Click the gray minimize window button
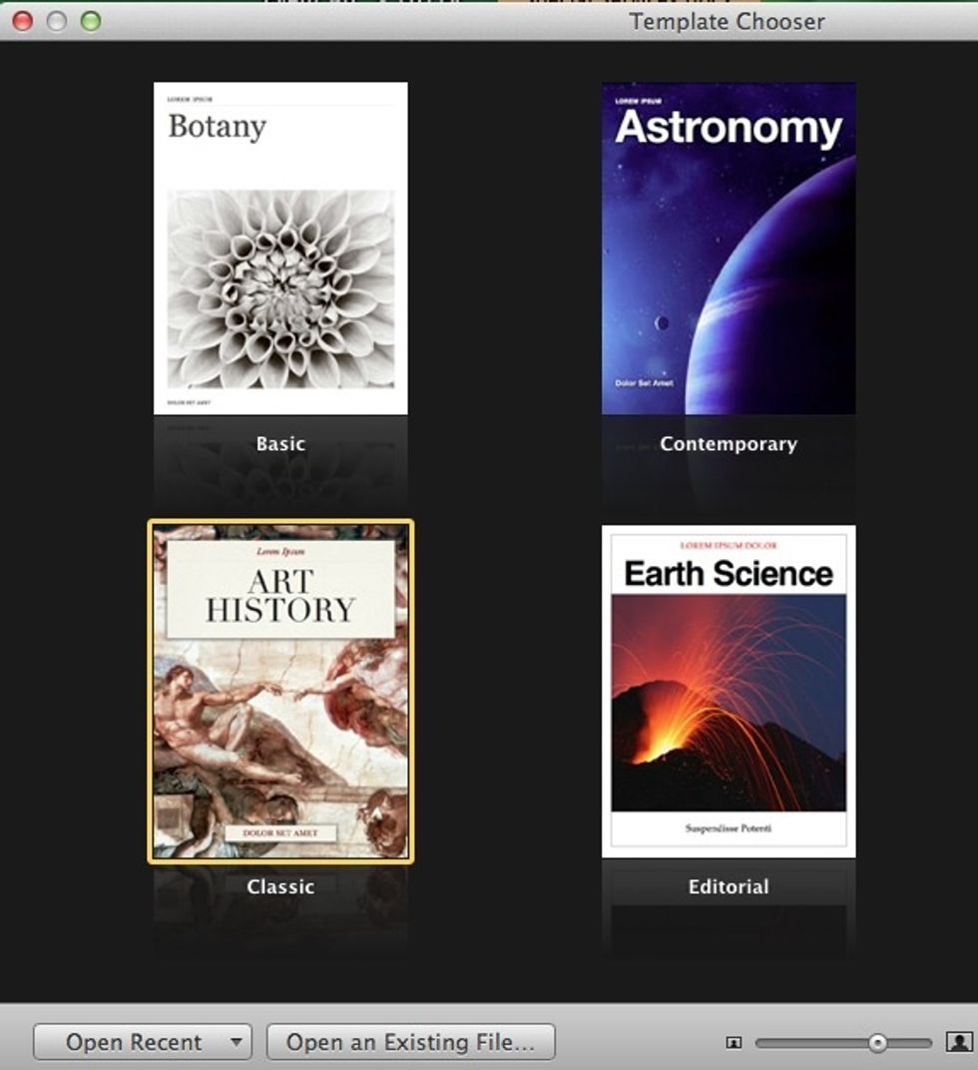The image size is (978, 1070). click(57, 21)
